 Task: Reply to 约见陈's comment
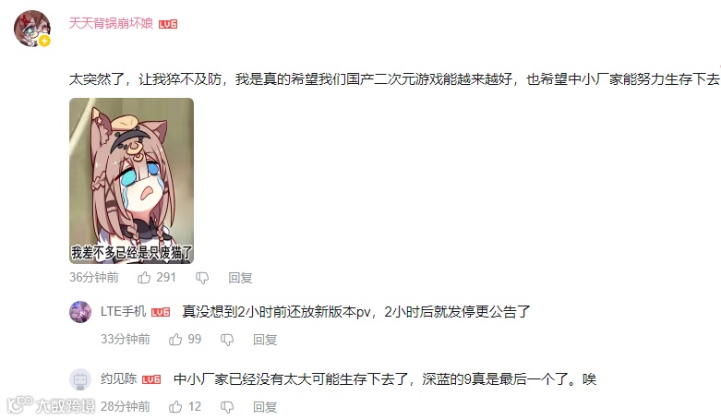(x=265, y=407)
